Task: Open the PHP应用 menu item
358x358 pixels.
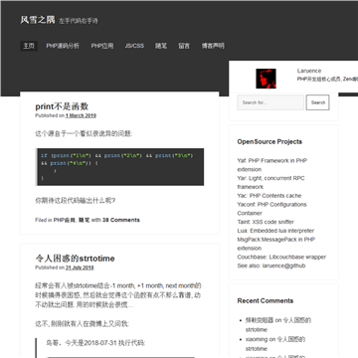Action: [102, 46]
